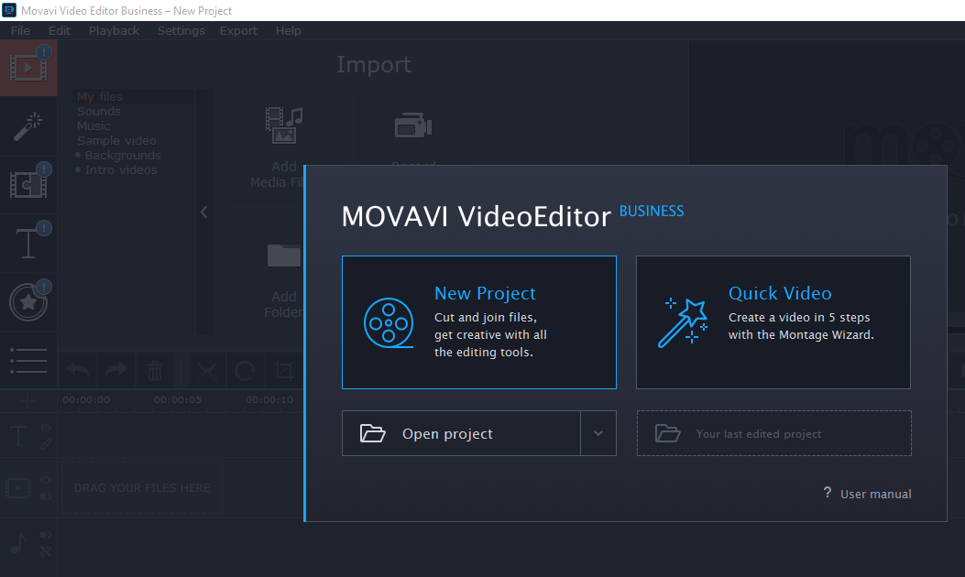The height and width of the screenshot is (577, 965).
Task: Open the User manual link
Action: point(874,494)
